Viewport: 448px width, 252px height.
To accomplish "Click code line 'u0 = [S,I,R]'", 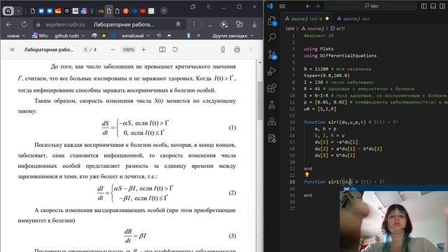I will (x=320, y=109).
